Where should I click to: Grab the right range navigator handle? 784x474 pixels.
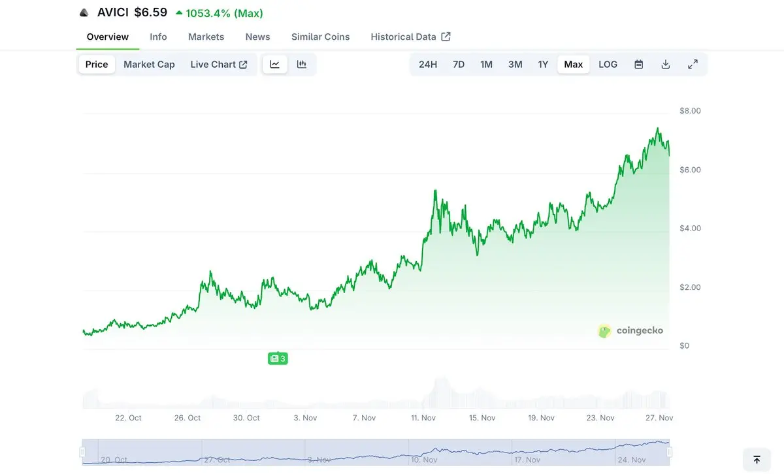click(670, 452)
